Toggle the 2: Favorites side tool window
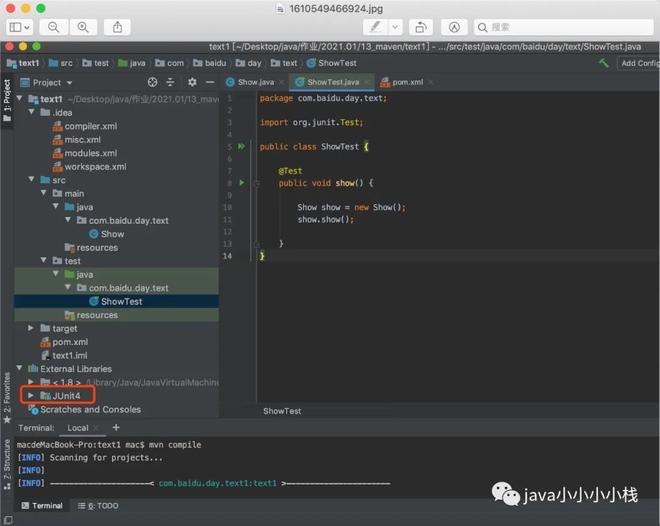This screenshot has height=526, width=660. [7, 398]
